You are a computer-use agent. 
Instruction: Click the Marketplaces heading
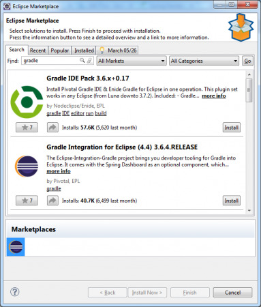pyautogui.click(x=33, y=229)
